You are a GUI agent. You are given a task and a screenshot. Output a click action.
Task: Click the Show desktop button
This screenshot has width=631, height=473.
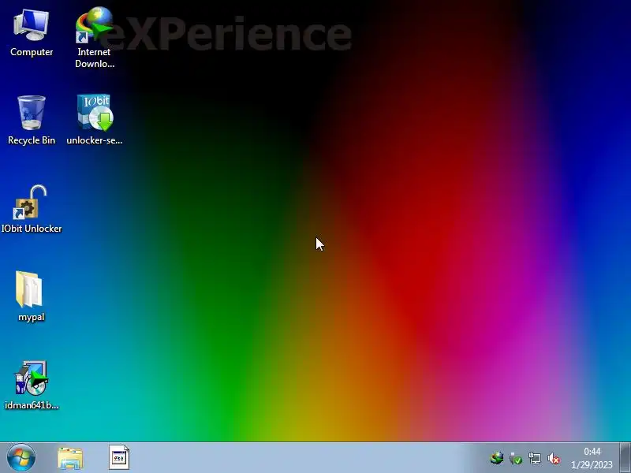[x=625, y=458]
